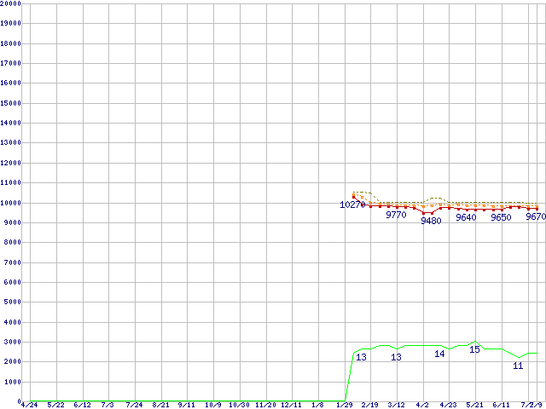Image resolution: width=546 pixels, height=409 pixels.
Task: Click the 20000 y-axis label
Action: [x=10, y=3]
